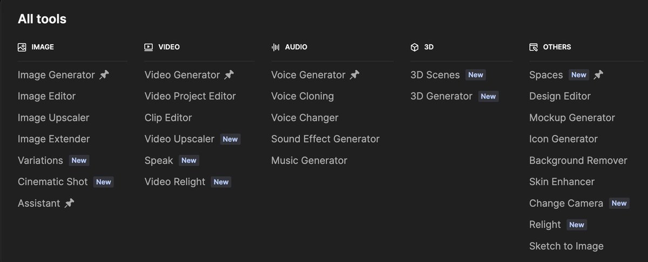
Task: Select Voice Changer
Action: click(x=305, y=118)
